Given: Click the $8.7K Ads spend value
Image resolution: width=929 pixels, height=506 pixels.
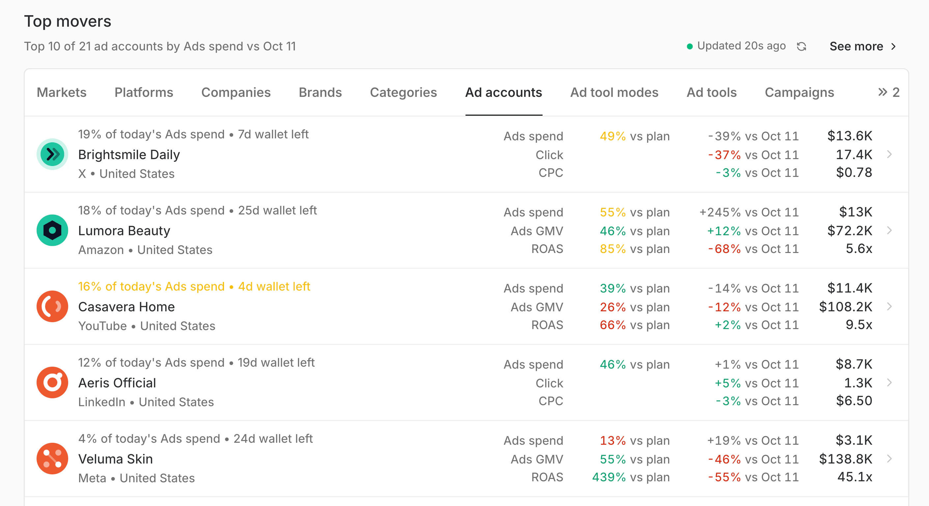Looking at the screenshot, I should 854,364.
